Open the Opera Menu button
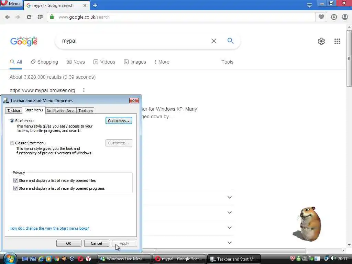This screenshot has width=352, height=264. [x=11, y=3]
